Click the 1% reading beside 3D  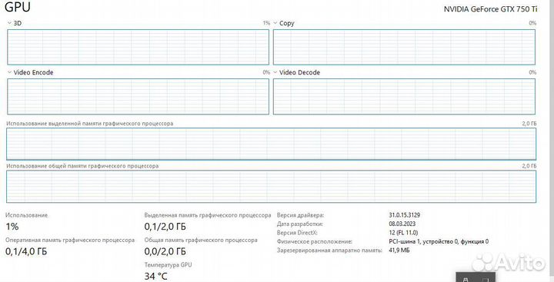(x=266, y=23)
